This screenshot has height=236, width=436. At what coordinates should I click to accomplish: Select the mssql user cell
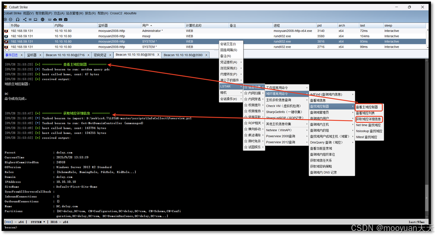point(163,36)
